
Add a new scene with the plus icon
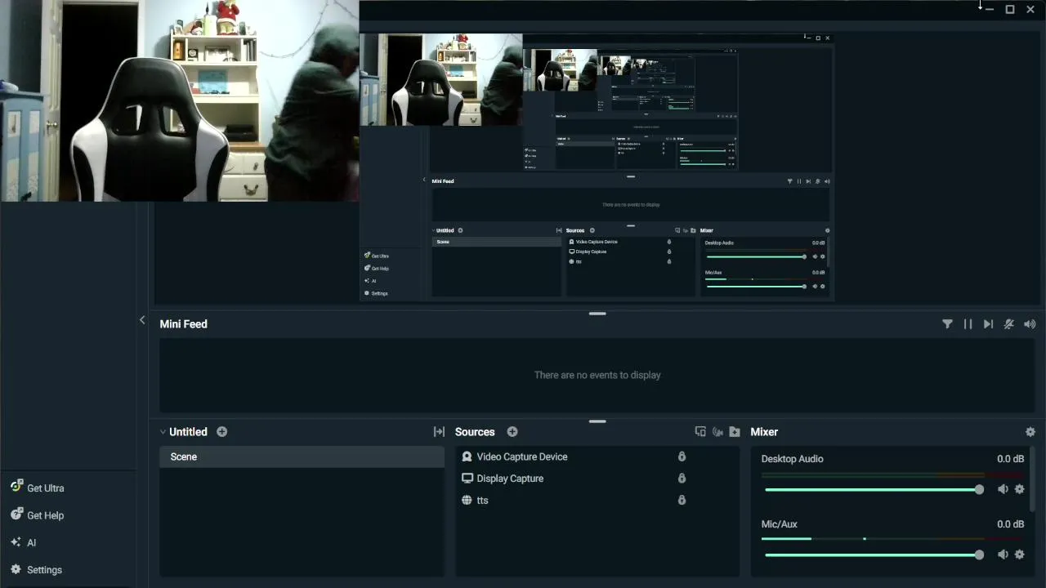tap(222, 432)
